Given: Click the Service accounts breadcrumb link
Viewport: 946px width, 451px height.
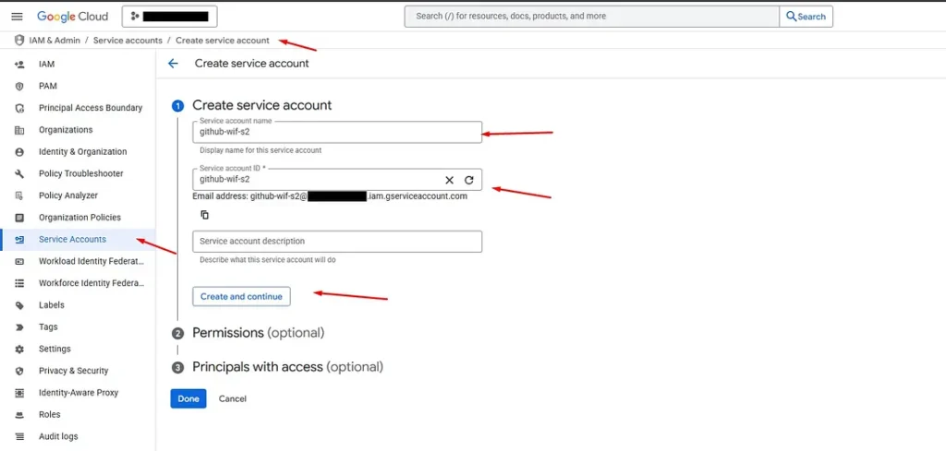Looking at the screenshot, I should coord(127,41).
